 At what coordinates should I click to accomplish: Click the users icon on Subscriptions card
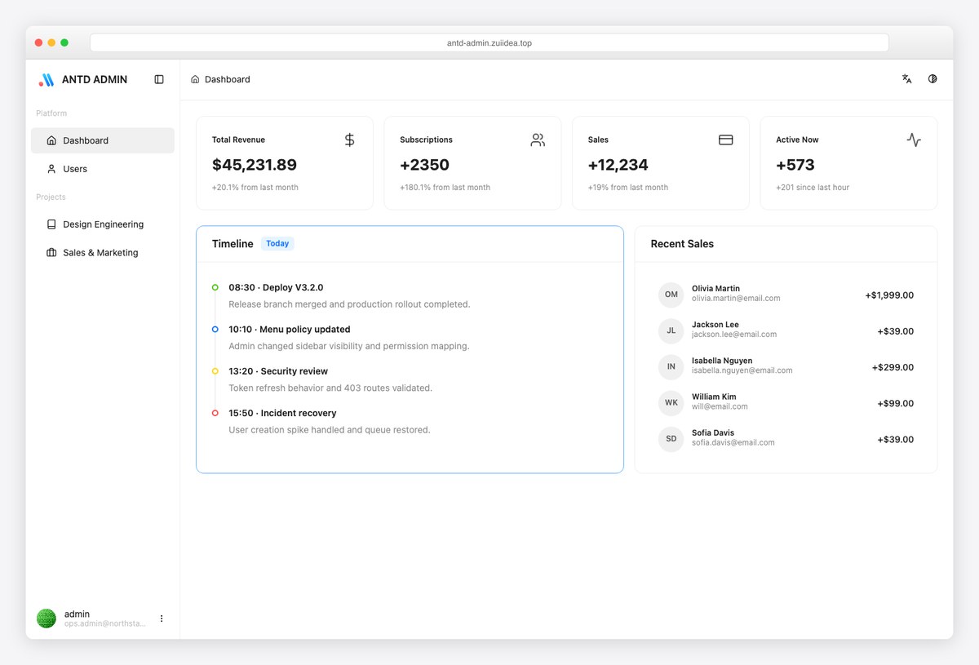coord(538,140)
